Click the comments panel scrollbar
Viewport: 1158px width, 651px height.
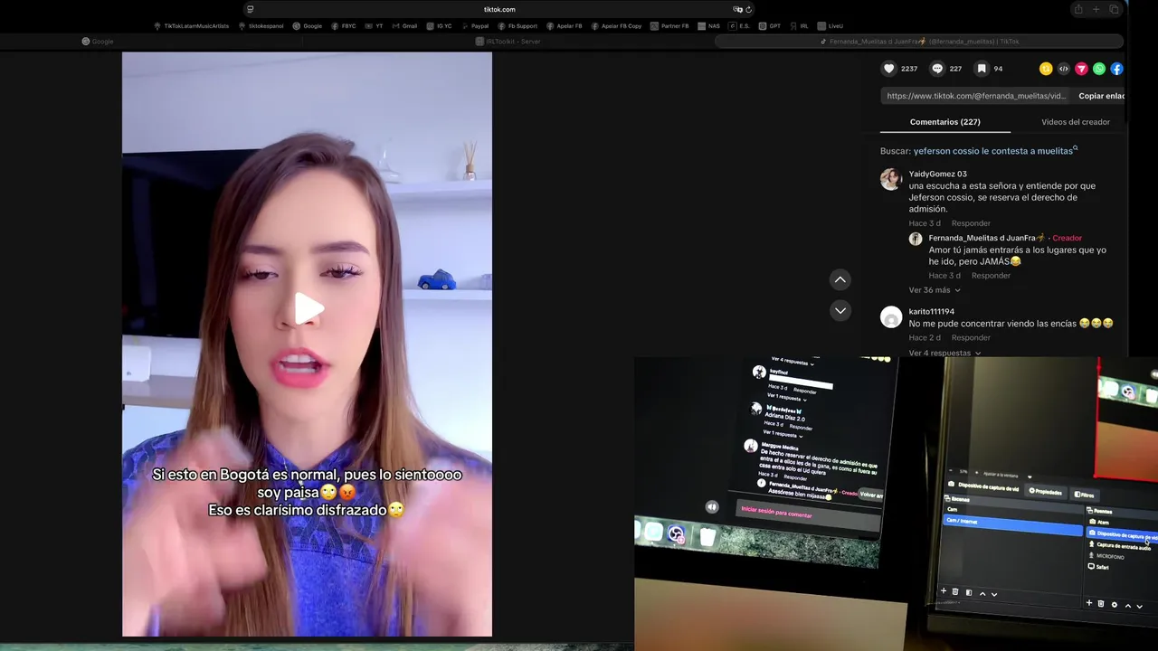1127,88
